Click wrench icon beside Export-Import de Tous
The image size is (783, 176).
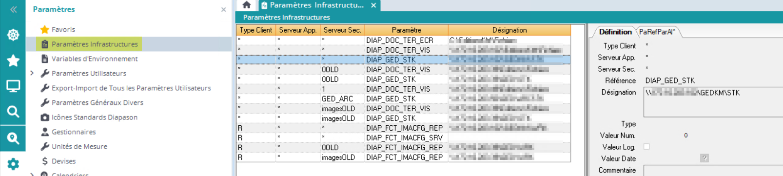(45, 88)
